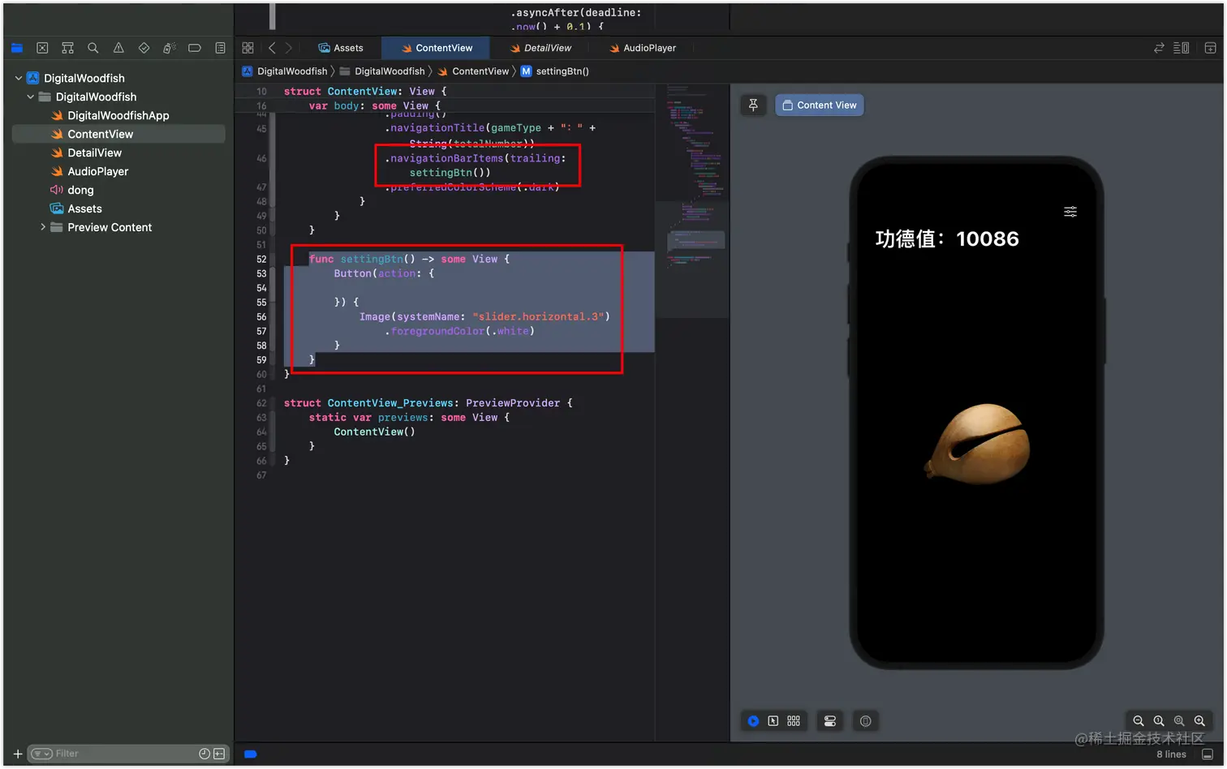
Task: Switch to selectable preview mode
Action: click(773, 720)
